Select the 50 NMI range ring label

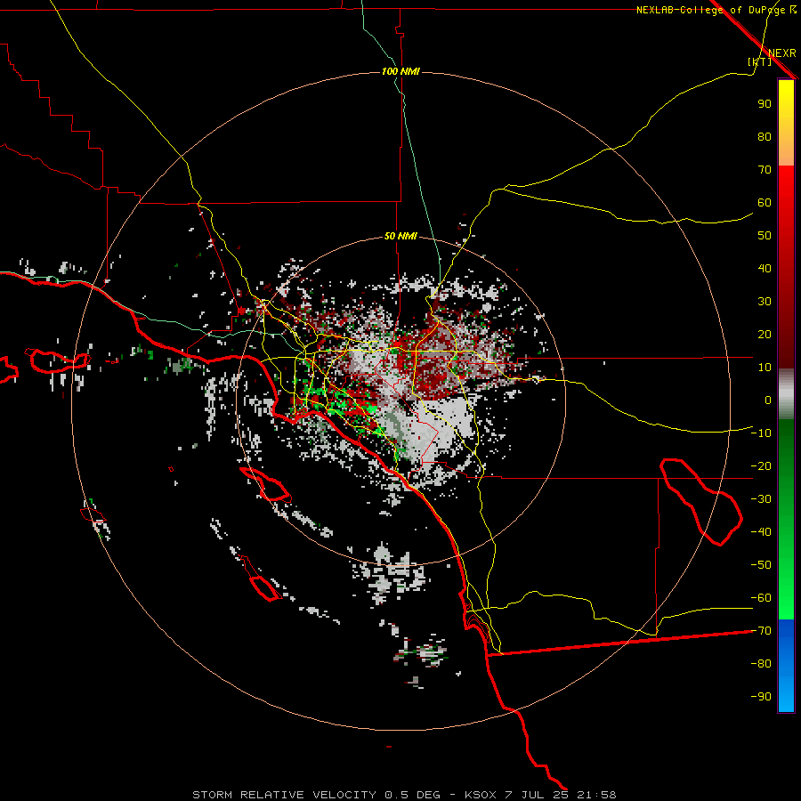coord(400,236)
